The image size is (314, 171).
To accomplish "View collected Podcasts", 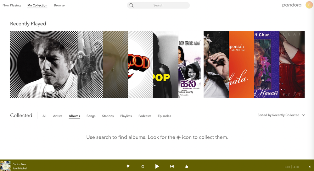I will [x=145, y=116].
